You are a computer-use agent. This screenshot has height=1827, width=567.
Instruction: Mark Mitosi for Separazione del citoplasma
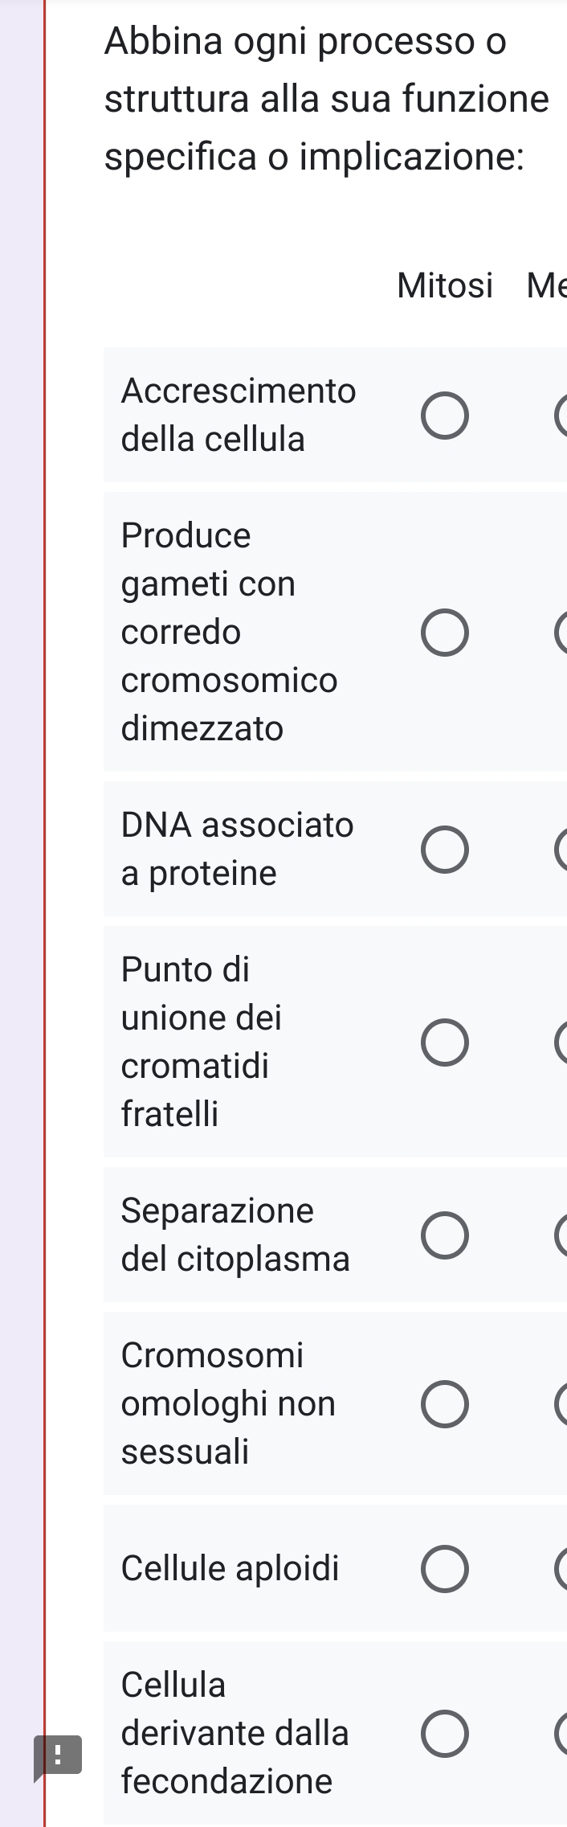click(x=445, y=1235)
